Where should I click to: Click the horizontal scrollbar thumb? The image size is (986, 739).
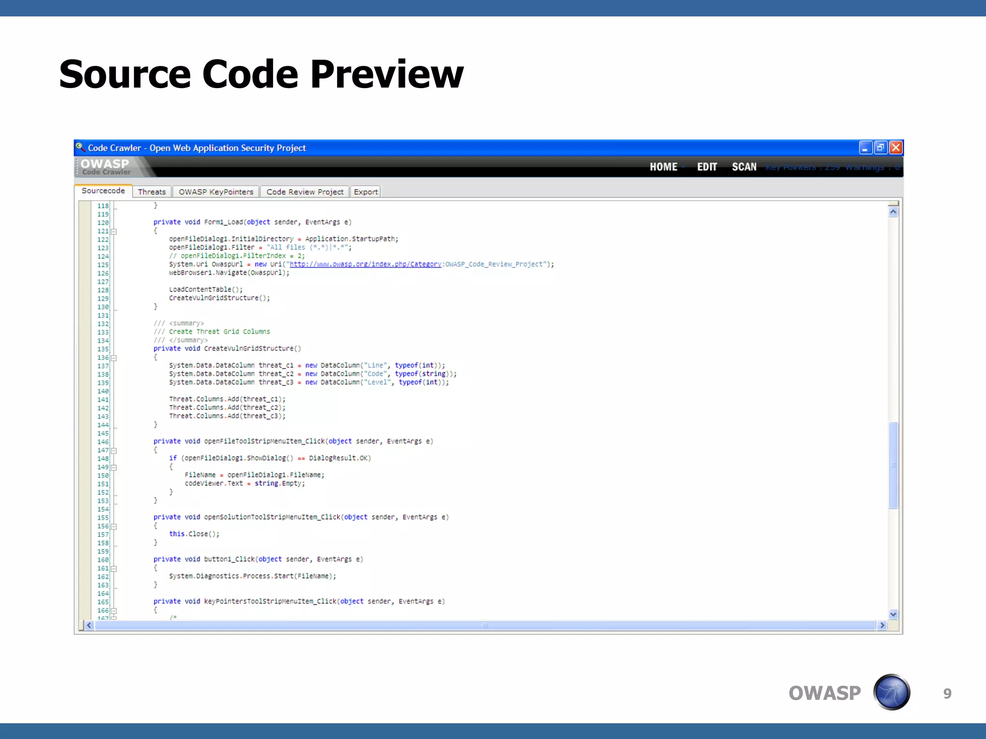tap(485, 625)
